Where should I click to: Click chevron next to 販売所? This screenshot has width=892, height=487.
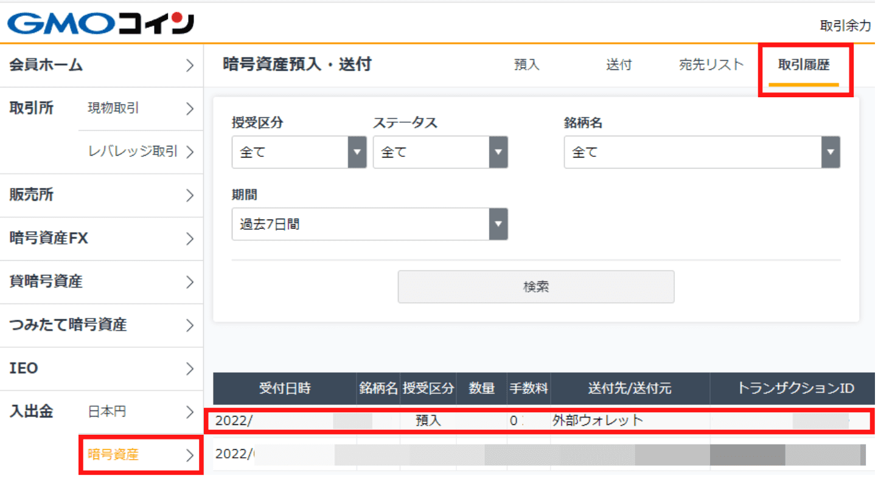tap(190, 195)
